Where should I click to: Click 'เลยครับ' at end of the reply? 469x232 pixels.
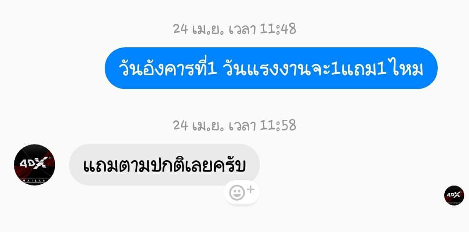coord(214,166)
